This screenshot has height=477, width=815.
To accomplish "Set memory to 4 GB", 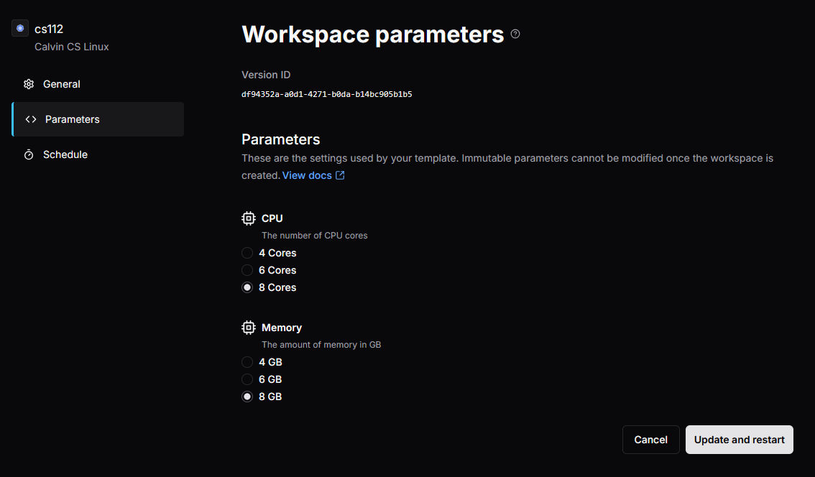I will 247,362.
